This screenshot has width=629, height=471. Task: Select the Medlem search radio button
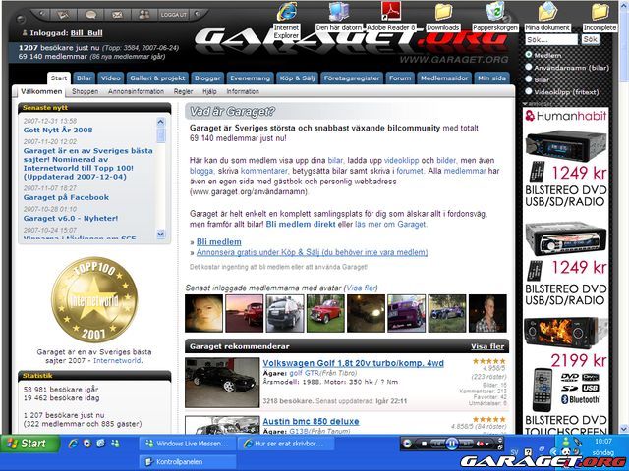tap(529, 55)
